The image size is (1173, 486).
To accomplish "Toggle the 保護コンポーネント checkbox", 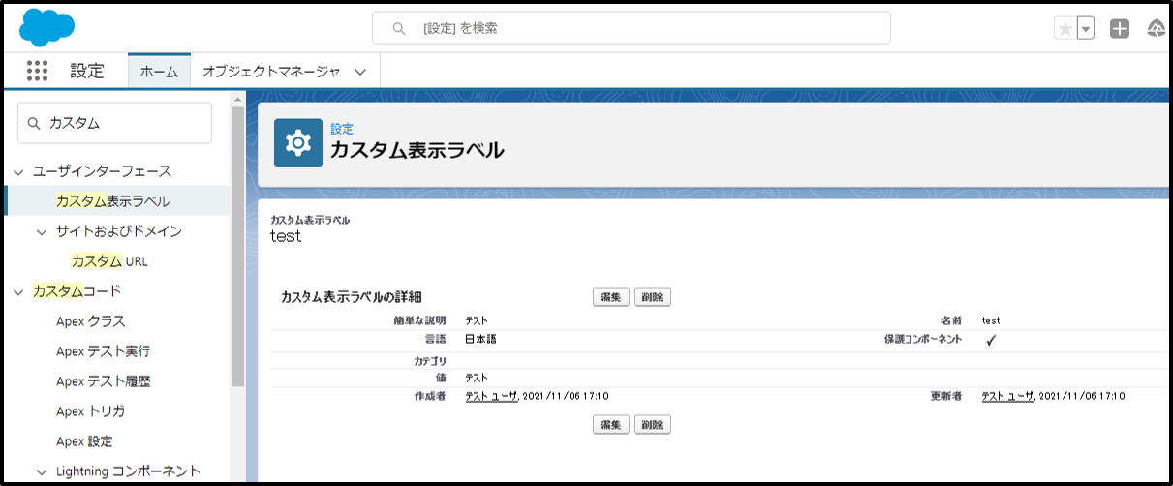I will 991,340.
